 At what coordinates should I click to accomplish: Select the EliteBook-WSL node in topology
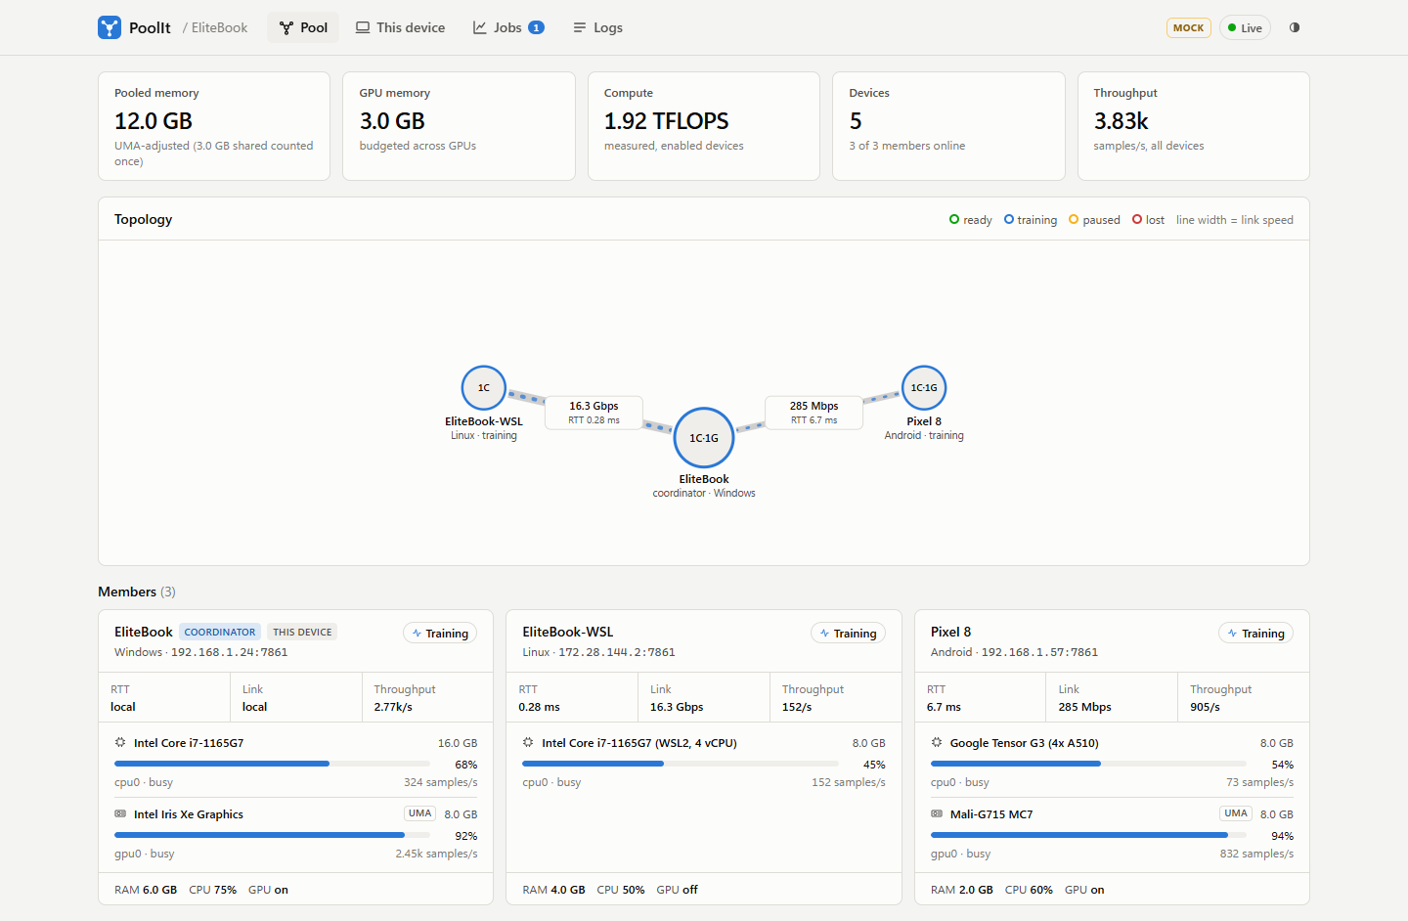click(x=484, y=388)
